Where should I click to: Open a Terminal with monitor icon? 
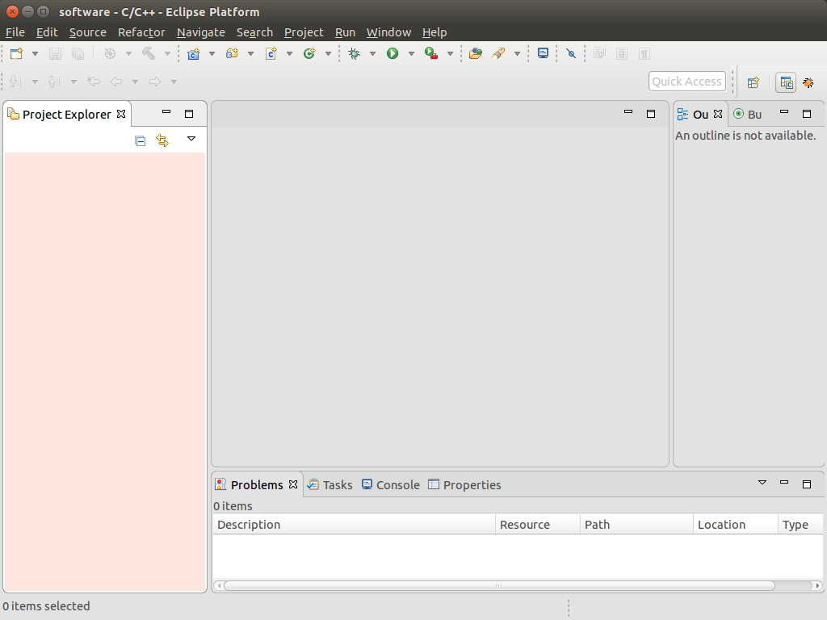coord(544,53)
